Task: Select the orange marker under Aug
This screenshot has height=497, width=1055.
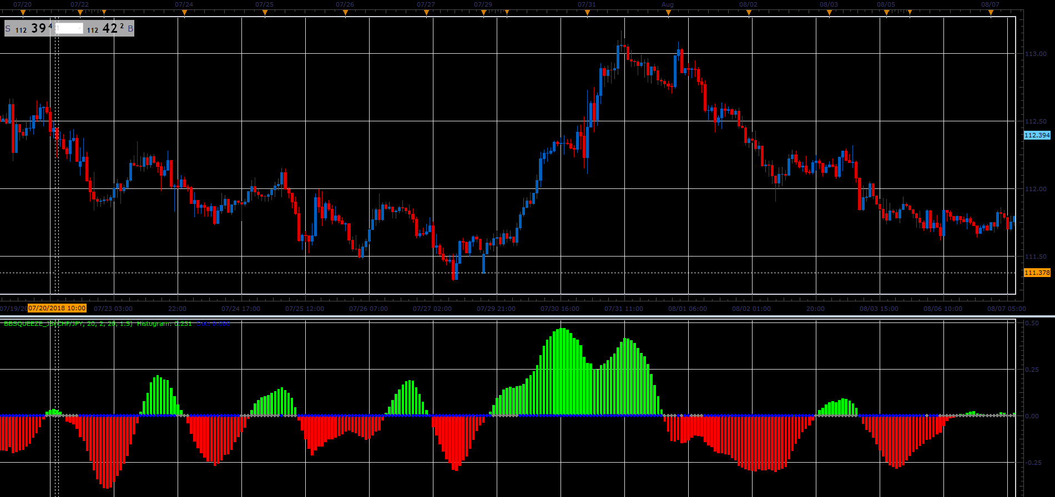Action: pyautogui.click(x=668, y=12)
